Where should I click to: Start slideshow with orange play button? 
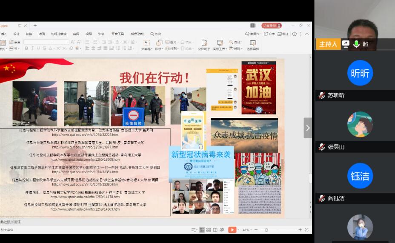coord(232,230)
